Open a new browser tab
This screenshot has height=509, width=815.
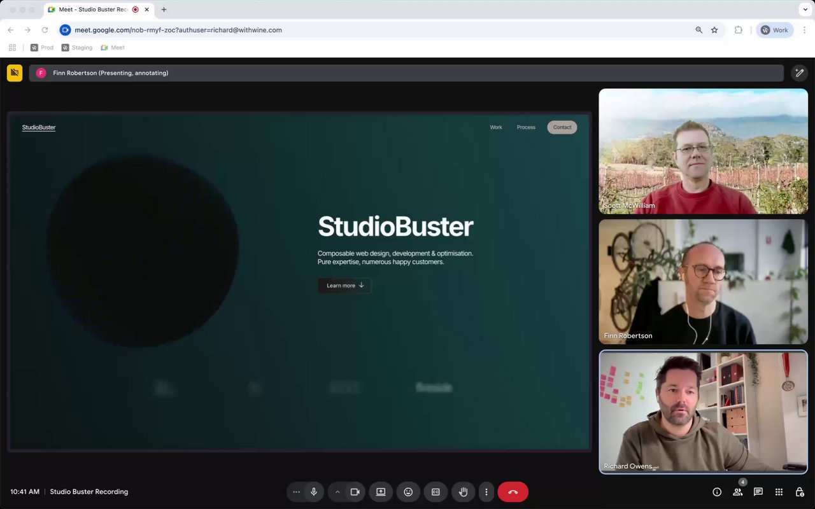(x=164, y=10)
